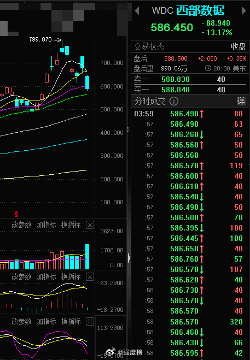
Task: Select the 03:59 trade row
Action: [190, 114]
